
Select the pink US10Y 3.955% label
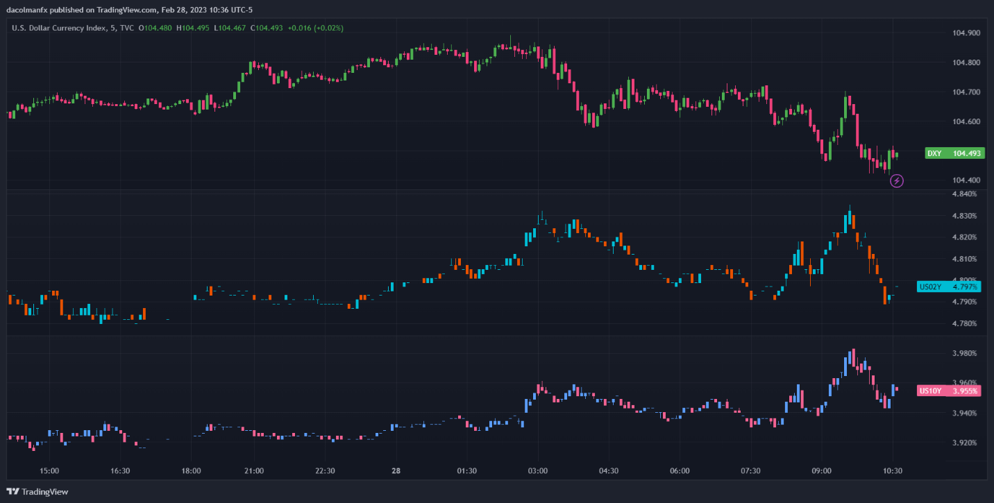coord(949,391)
